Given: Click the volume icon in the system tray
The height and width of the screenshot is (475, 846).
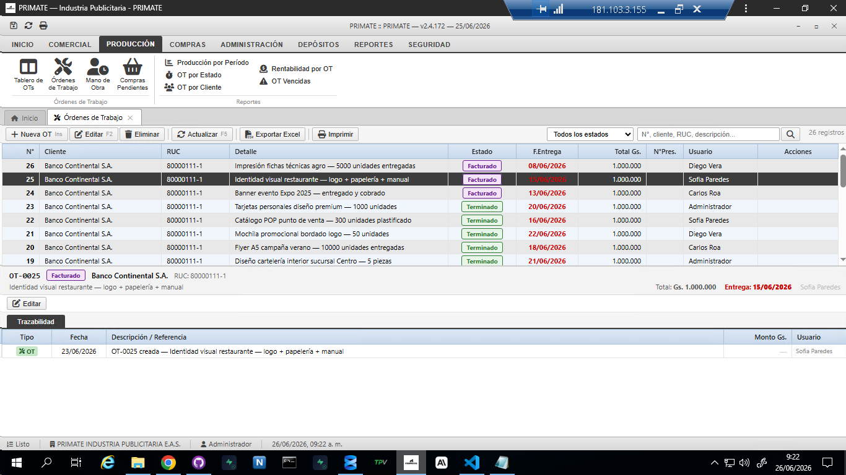Looking at the screenshot, I should click(744, 462).
